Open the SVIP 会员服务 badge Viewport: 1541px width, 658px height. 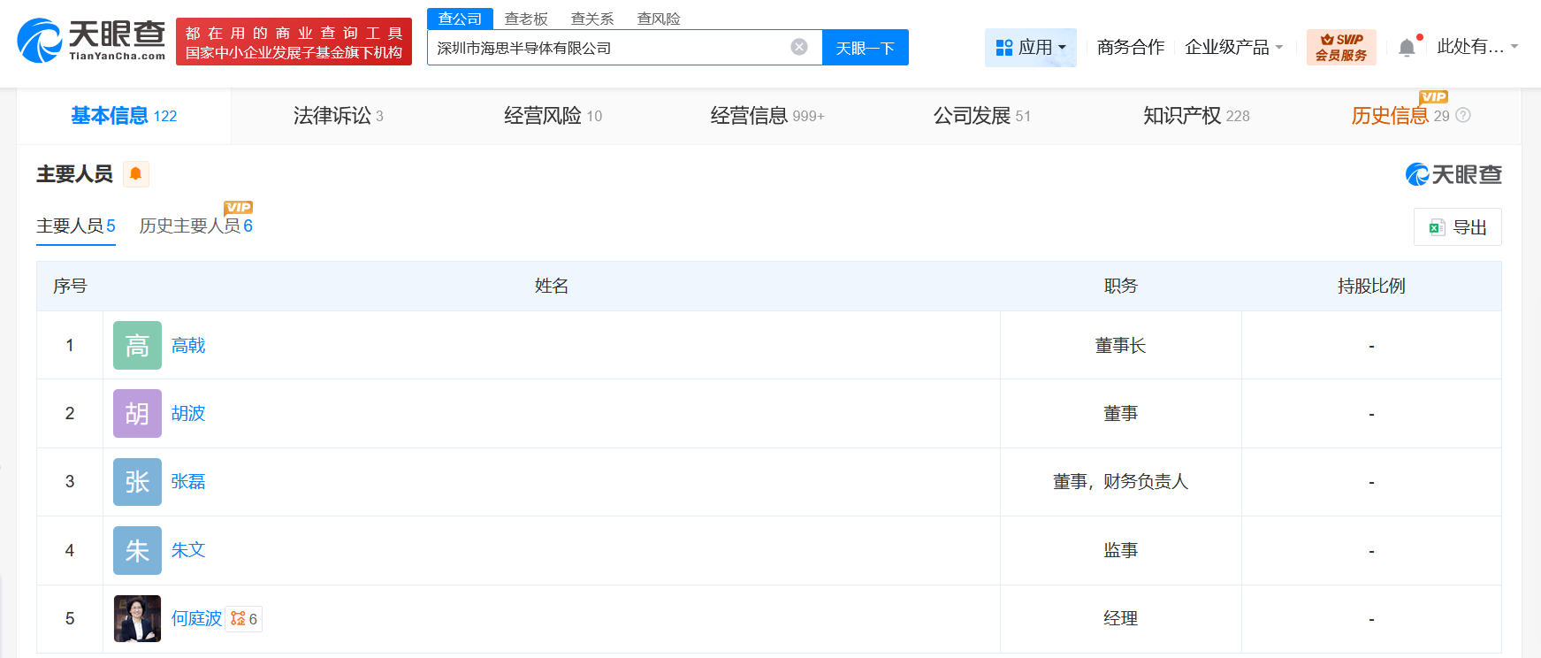point(1340,48)
